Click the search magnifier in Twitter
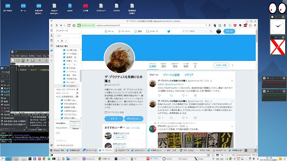The width and height of the screenshot is (287, 161). 211,31
